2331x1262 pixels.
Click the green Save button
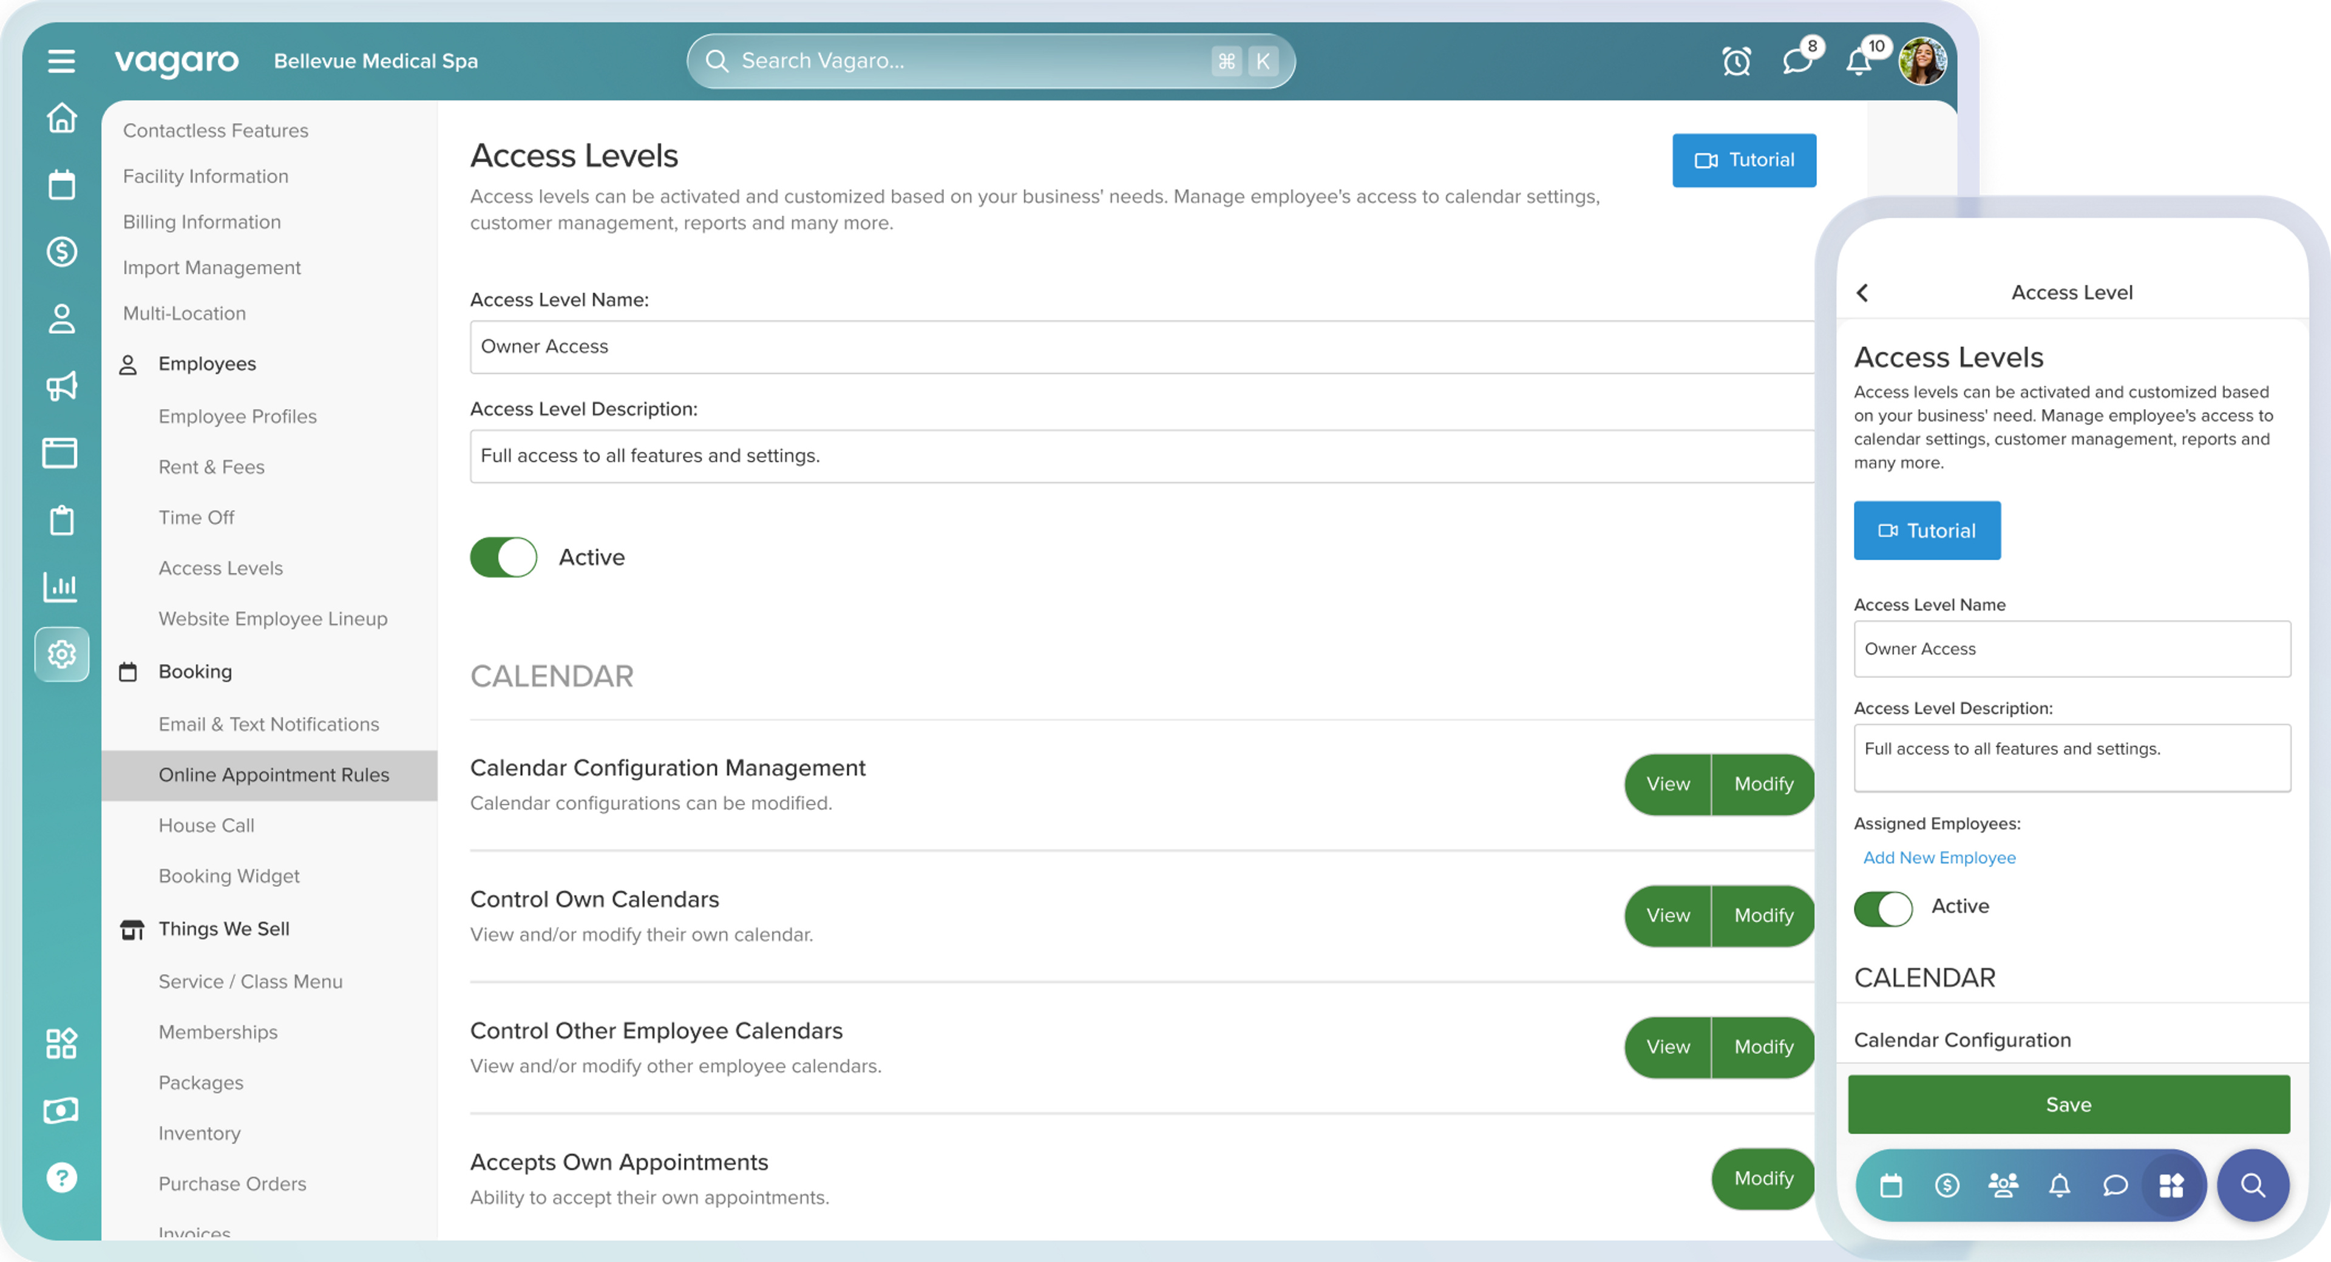(x=2069, y=1105)
